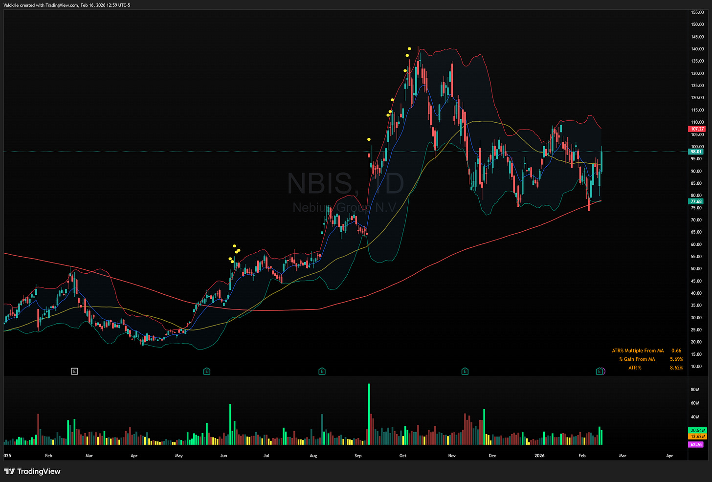Click the red 107.27 price tag
The image size is (712, 482).
(x=697, y=129)
